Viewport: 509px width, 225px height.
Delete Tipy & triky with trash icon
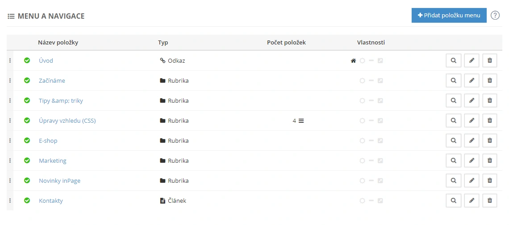489,100
